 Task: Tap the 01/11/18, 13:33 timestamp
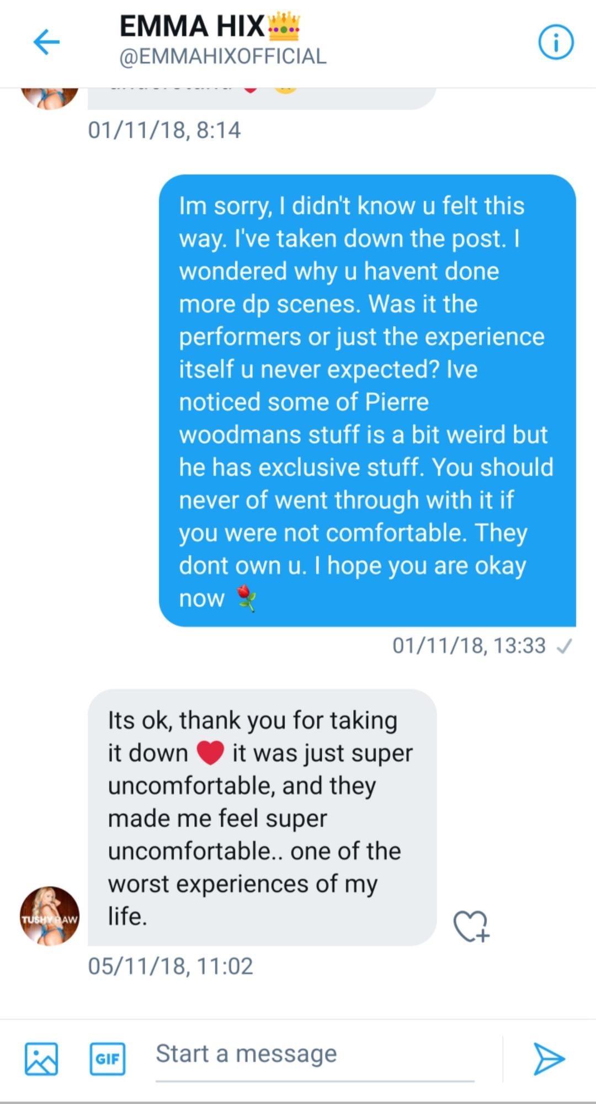point(469,646)
